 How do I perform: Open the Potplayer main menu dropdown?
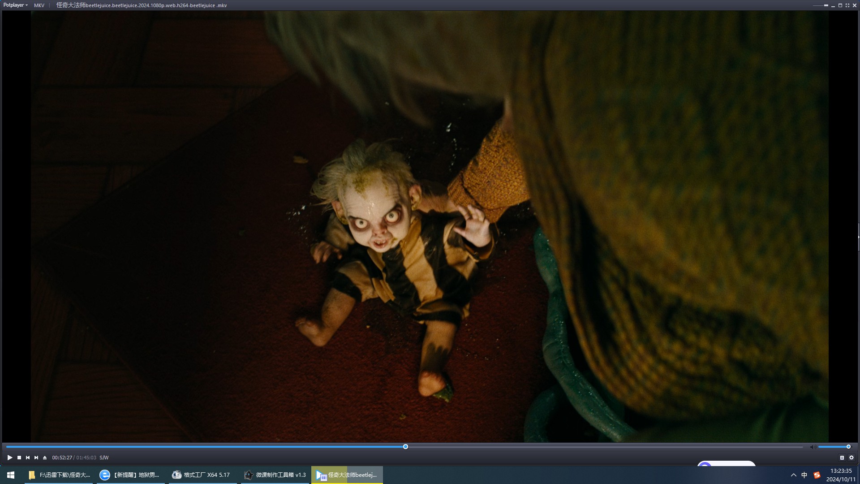tap(16, 5)
